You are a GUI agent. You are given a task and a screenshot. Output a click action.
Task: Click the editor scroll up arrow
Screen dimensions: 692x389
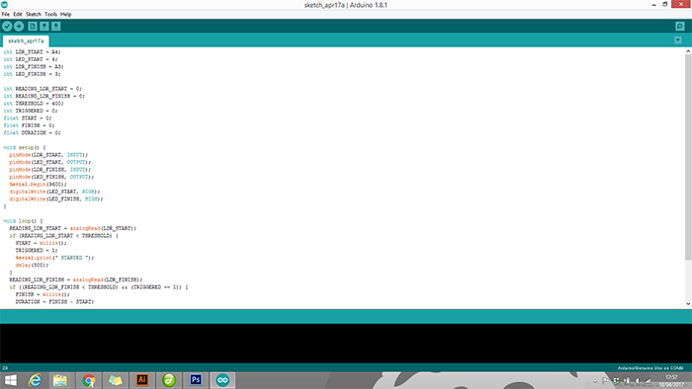[688, 51]
